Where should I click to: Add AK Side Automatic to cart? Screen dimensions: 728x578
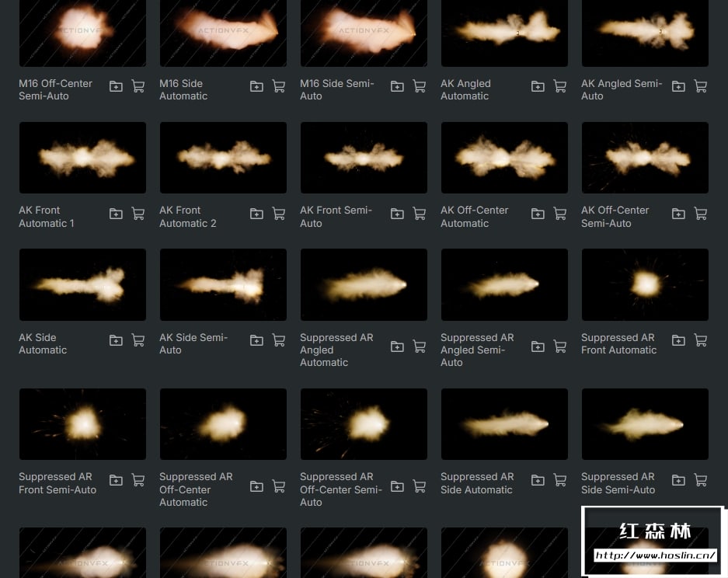[138, 340]
